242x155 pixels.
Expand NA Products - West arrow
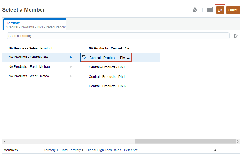(71, 76)
